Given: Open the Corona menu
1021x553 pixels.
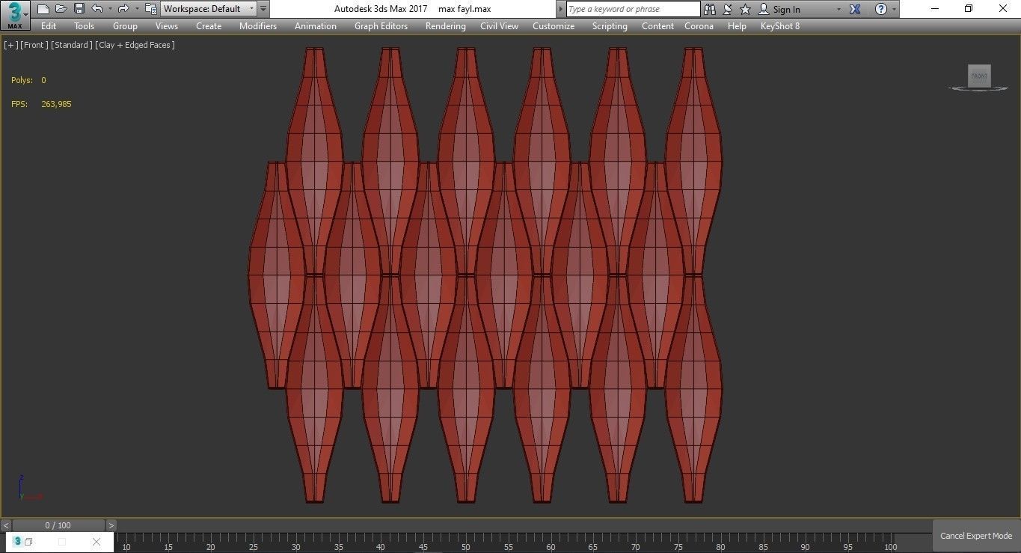Looking at the screenshot, I should (699, 26).
